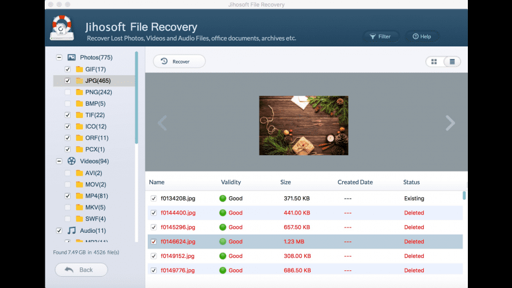
Task: Show the next preview image
Action: click(450, 123)
